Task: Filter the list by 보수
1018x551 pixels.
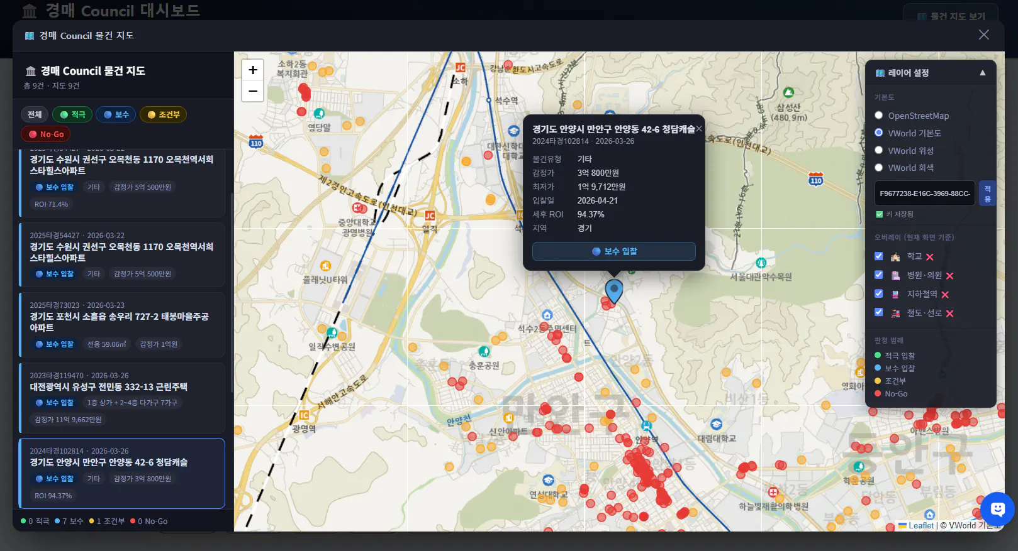Action: [116, 114]
